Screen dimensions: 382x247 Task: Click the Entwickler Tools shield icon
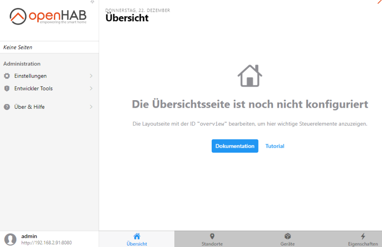pyautogui.click(x=7, y=88)
